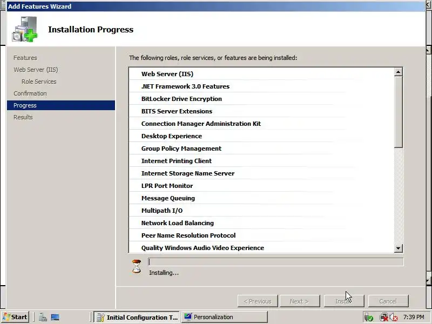
Task: Click Quality Windows Audio Video Experience row
Action: click(262, 247)
